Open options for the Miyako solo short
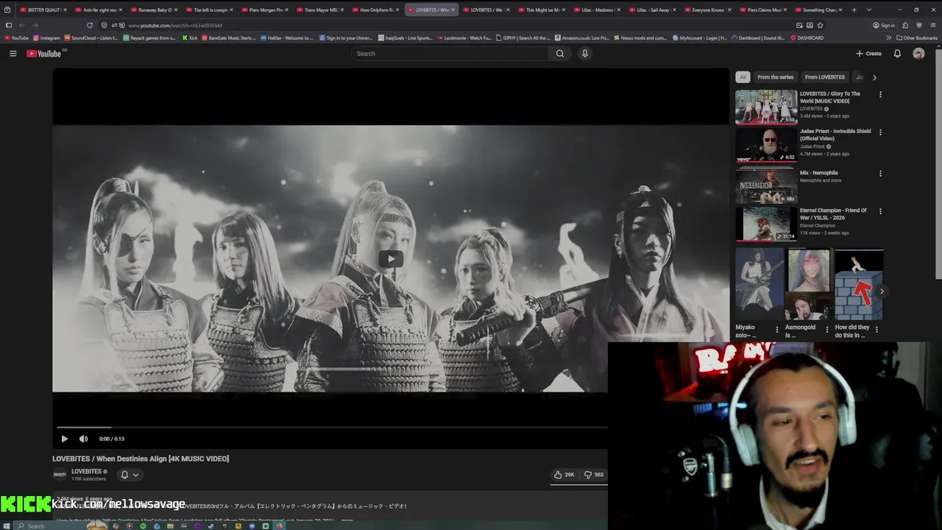Screen dimensions: 942x530 tap(777, 330)
